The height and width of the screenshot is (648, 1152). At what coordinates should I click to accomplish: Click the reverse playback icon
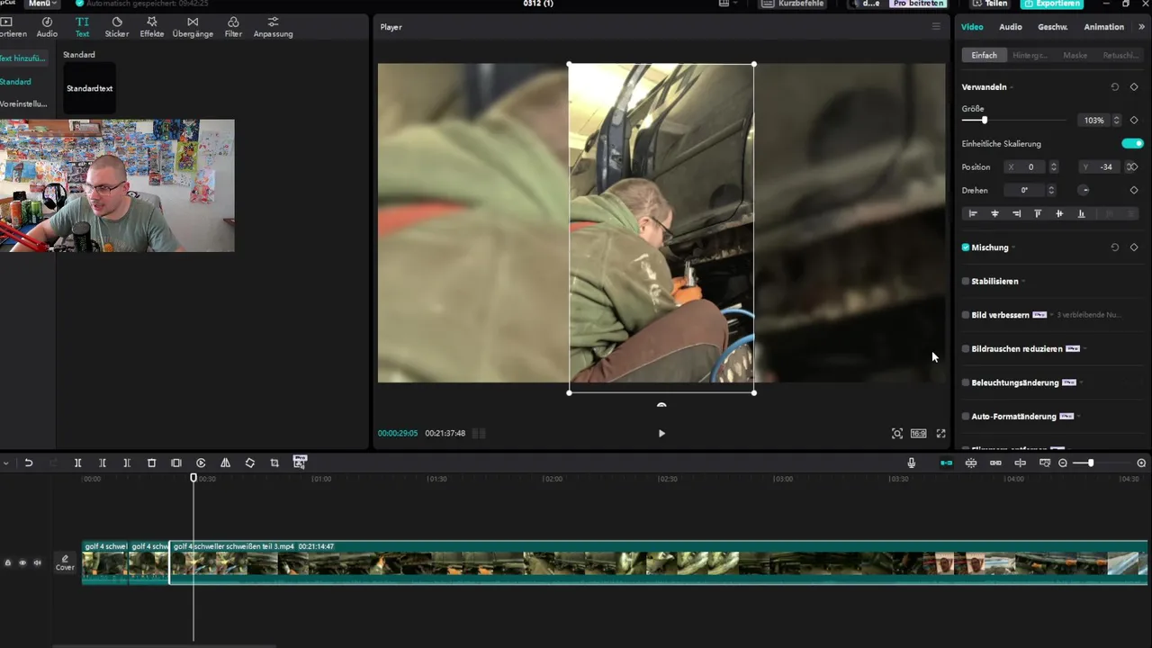(x=201, y=463)
